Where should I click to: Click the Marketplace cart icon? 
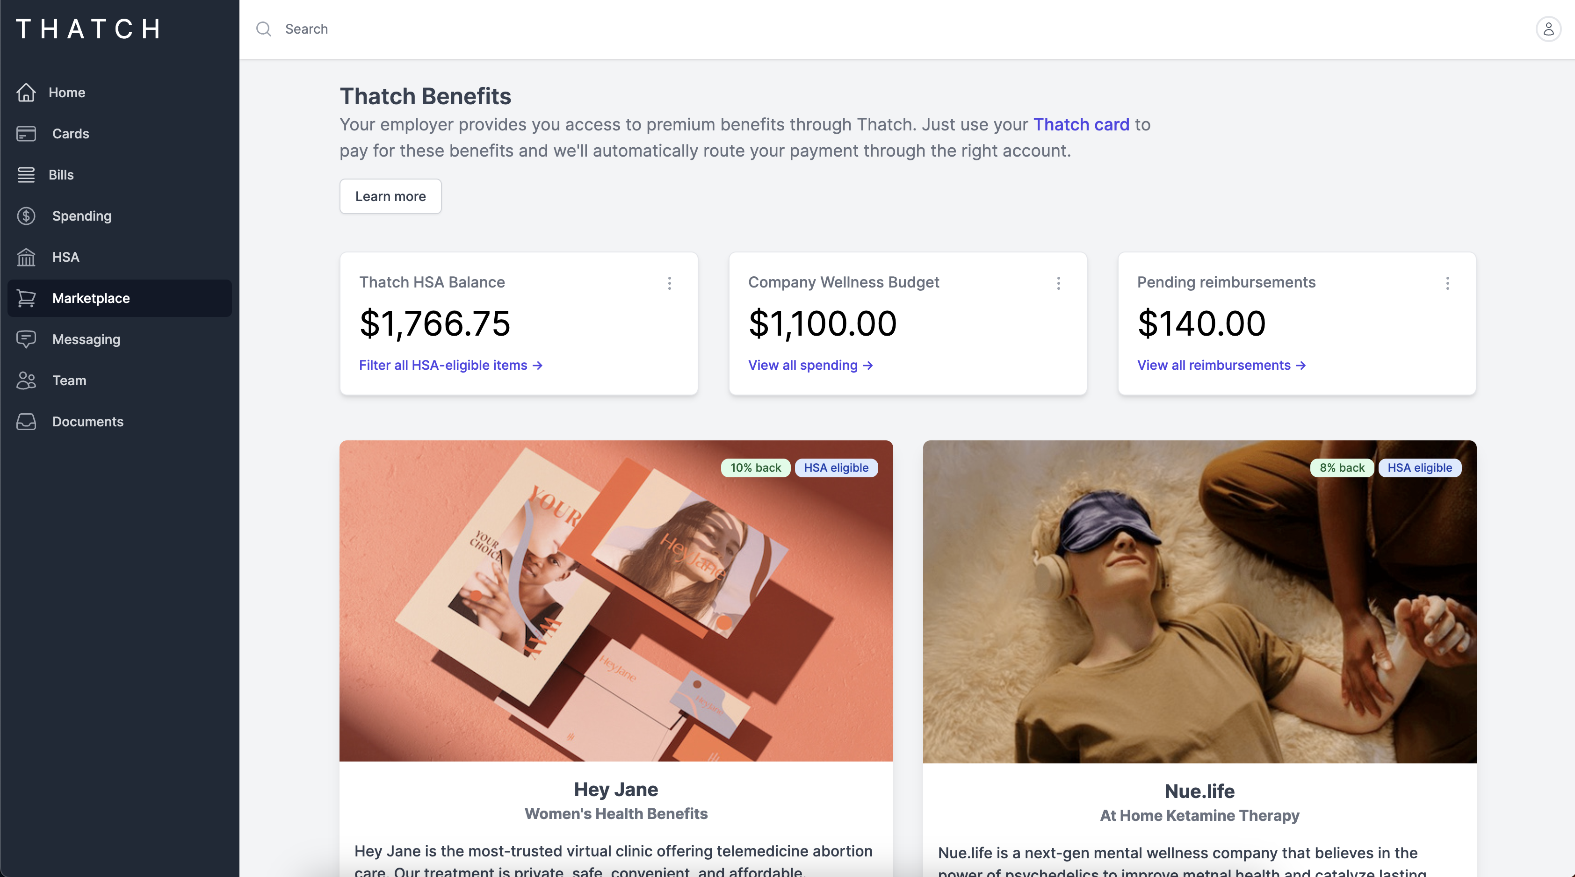(x=26, y=298)
